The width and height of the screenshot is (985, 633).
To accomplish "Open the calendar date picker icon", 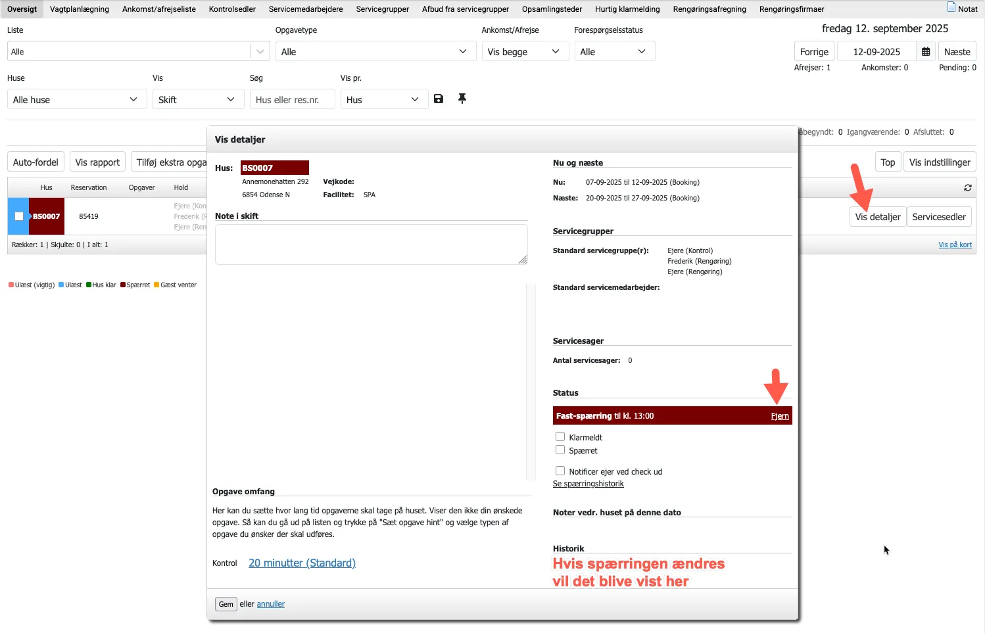I will [x=926, y=52].
